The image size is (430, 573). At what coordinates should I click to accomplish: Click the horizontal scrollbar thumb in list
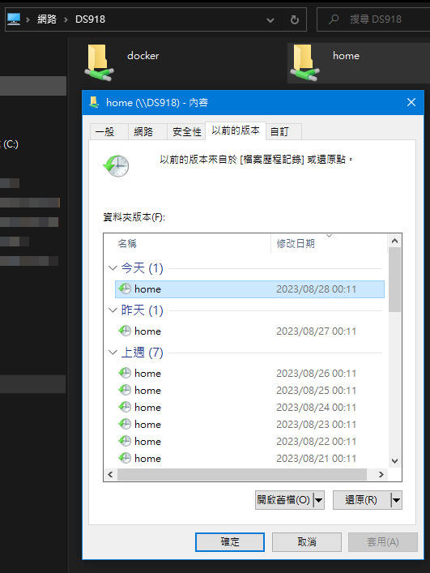242,474
